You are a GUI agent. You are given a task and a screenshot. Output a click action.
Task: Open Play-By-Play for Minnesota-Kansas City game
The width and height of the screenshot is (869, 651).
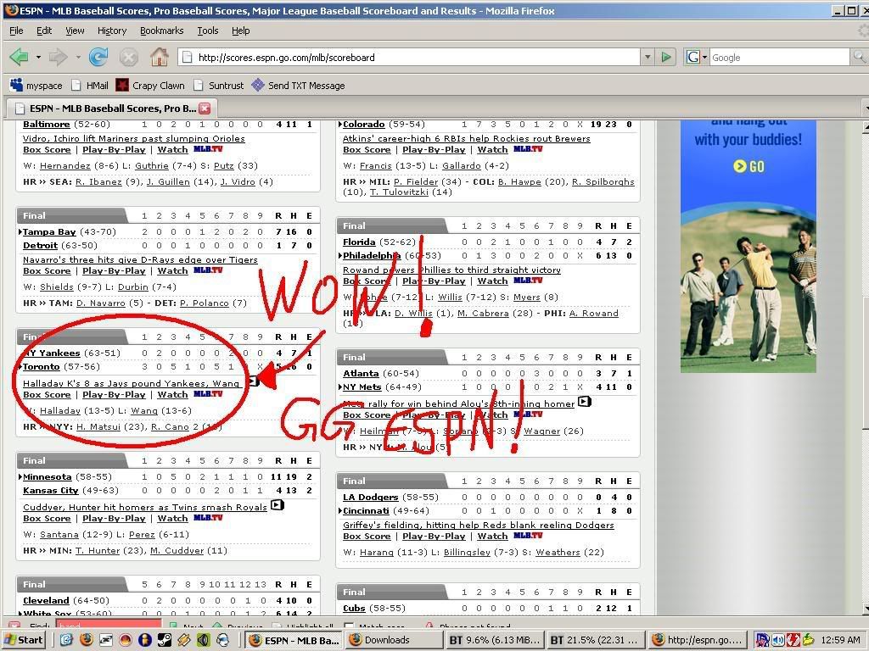click(114, 518)
